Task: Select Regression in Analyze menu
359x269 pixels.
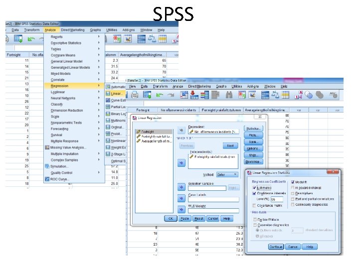Action: pos(74,86)
